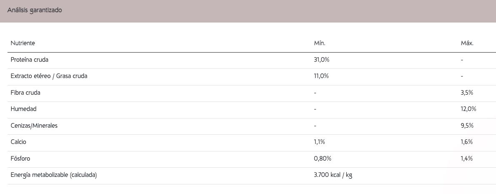
Task: Select the Fósforo row label
Action: 20,159
